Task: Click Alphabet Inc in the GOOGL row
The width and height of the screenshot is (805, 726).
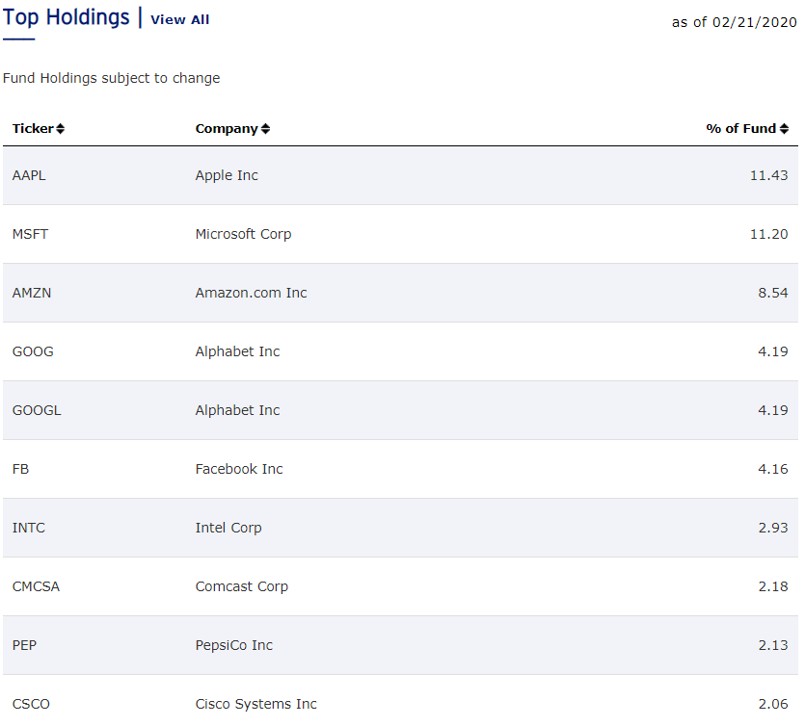Action: point(238,410)
